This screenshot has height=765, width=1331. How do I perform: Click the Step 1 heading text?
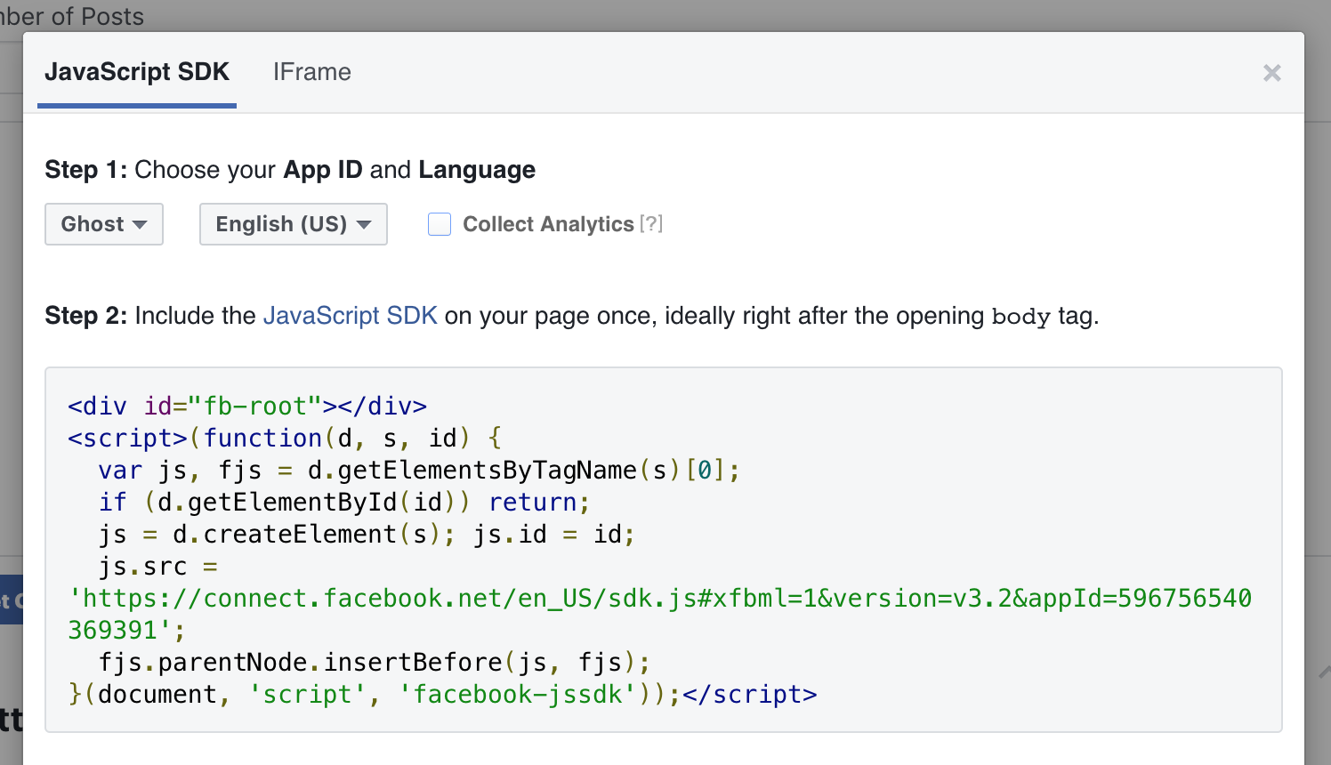click(290, 170)
